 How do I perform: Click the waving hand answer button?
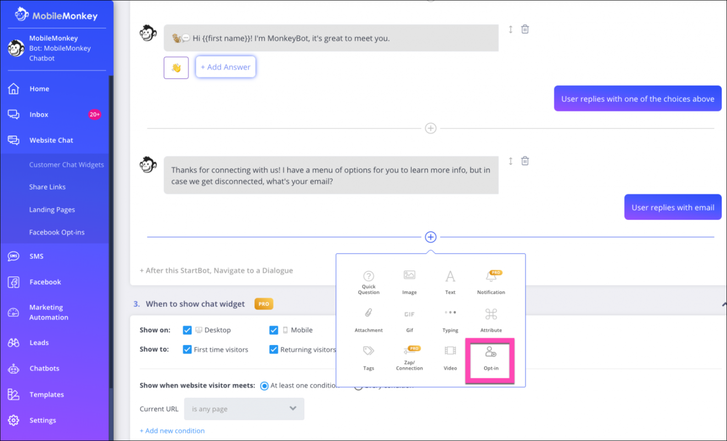[x=176, y=68]
